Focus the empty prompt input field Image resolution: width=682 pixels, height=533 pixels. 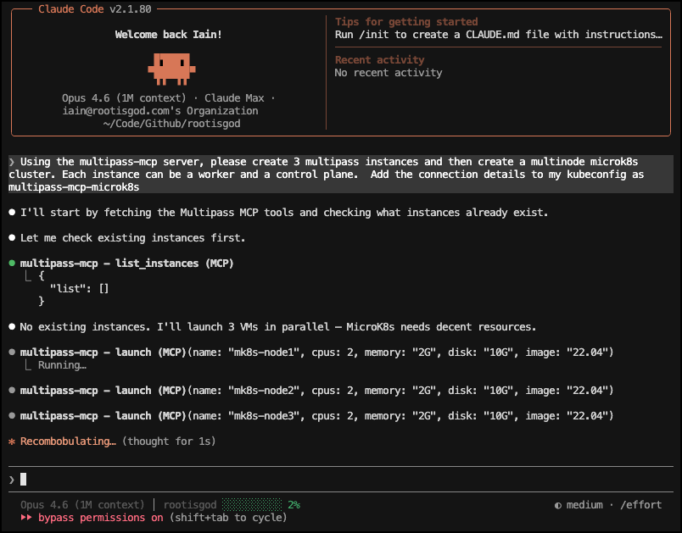(x=339, y=480)
